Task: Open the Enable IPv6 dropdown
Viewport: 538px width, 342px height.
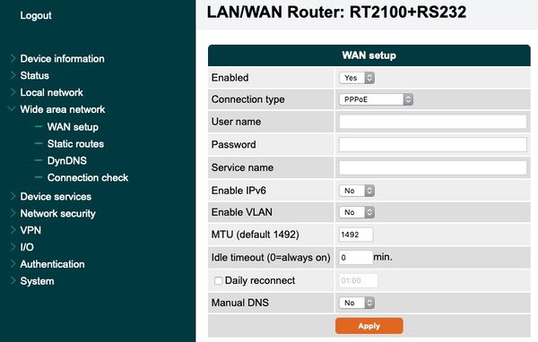Action: [357, 191]
